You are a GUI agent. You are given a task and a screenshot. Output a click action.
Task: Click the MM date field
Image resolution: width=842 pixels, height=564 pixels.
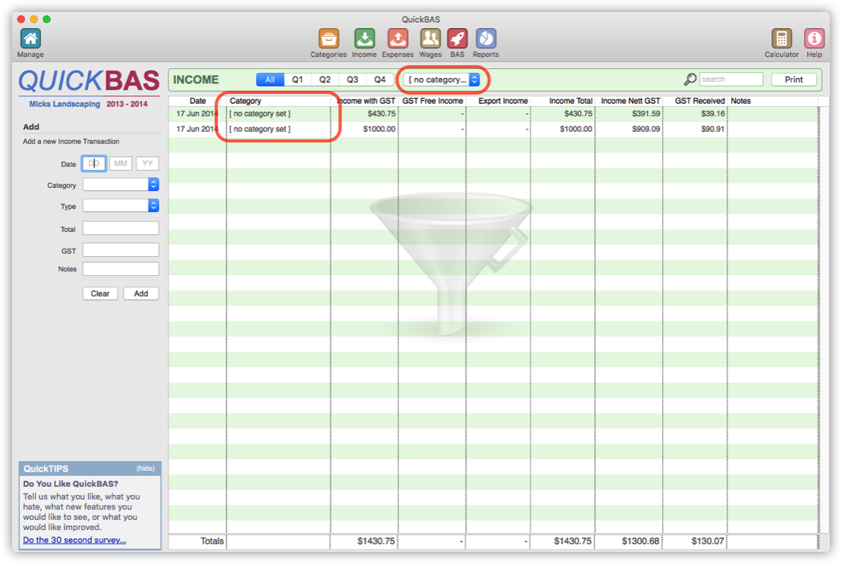coord(121,163)
